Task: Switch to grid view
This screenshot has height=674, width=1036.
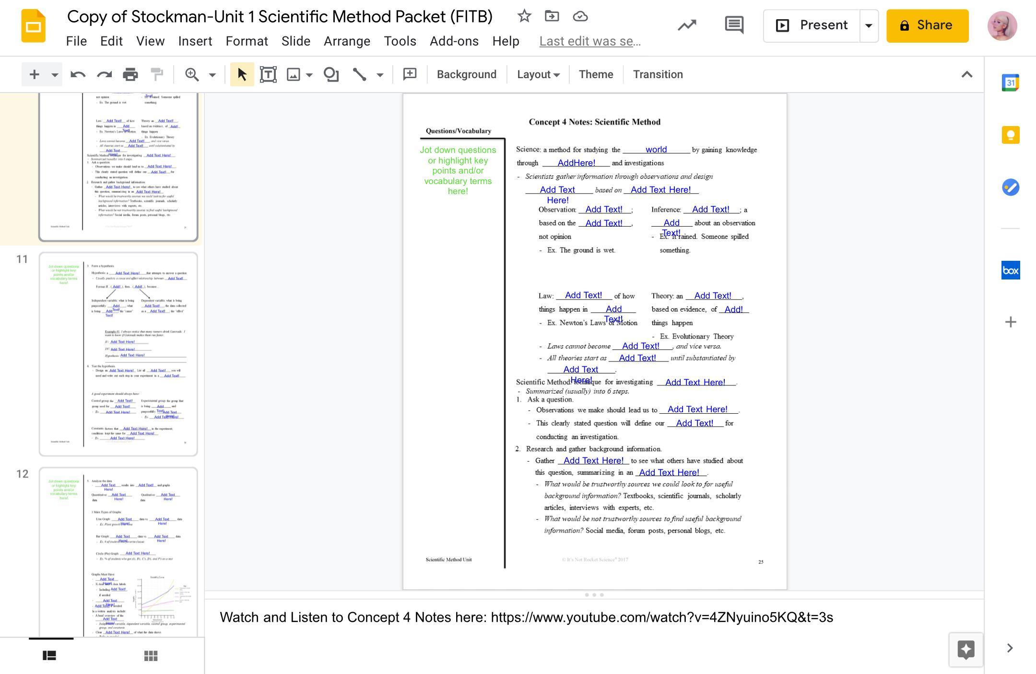Action: [151, 655]
